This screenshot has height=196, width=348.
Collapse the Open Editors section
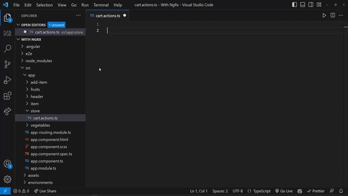33,25
